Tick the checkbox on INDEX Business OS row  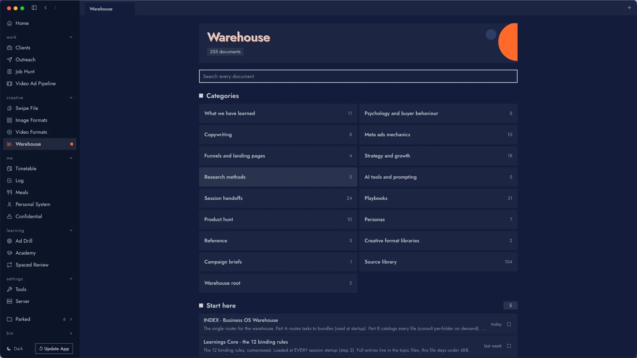click(509, 324)
